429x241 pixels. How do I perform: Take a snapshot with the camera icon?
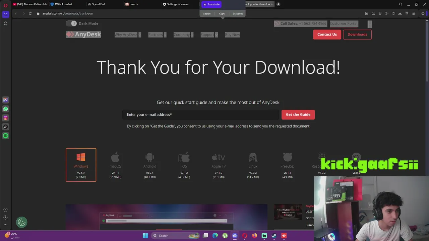[373, 13]
